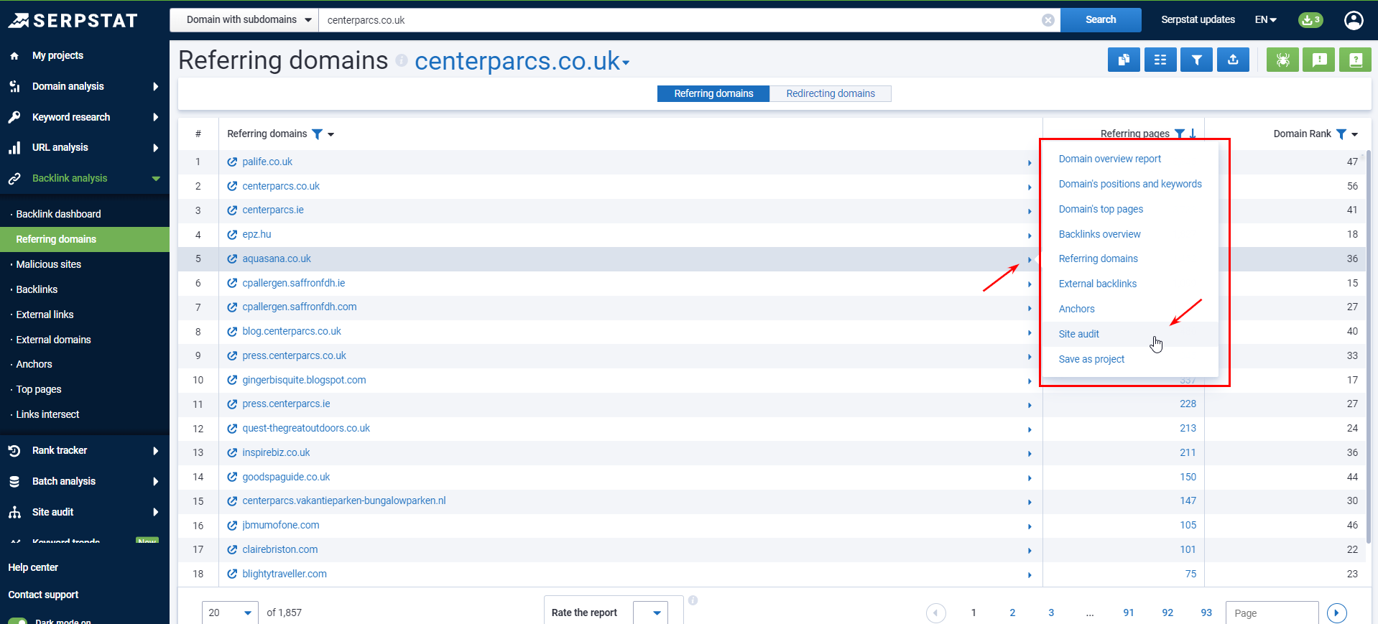Clear the domain search field

coord(1048,20)
